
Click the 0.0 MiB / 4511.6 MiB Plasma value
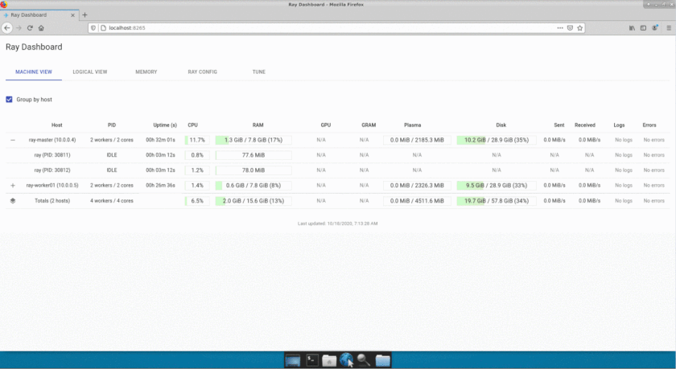tap(417, 201)
